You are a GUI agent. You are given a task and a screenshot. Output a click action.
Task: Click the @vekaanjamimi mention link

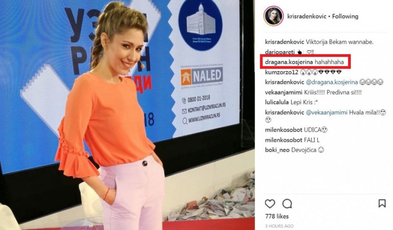pos(327,112)
